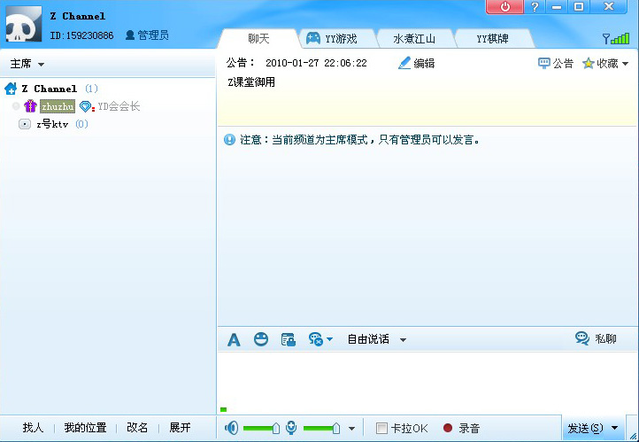Image resolution: width=639 pixels, height=442 pixels.
Task: Click the purple shirt icon beside zhuzhu
Action: [x=30, y=106]
